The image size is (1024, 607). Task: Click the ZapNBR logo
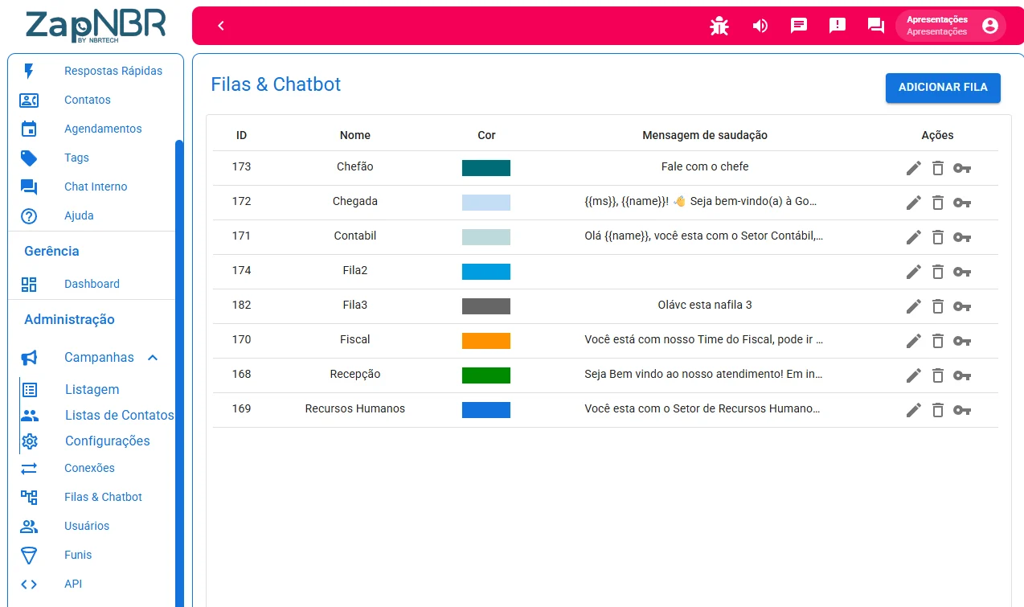tap(96, 25)
